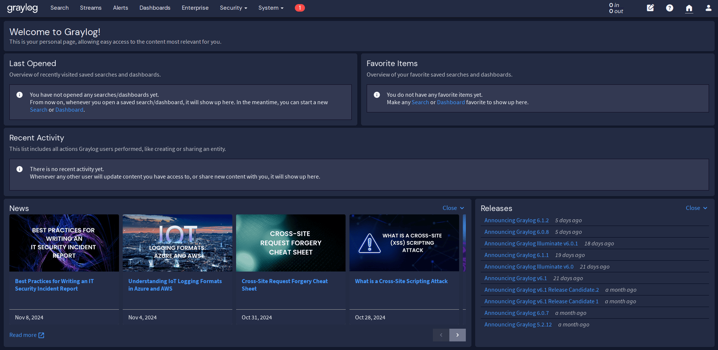This screenshot has height=350, width=718.
Task: Click the IoT Logging Formats thumbnail
Action: click(x=177, y=243)
